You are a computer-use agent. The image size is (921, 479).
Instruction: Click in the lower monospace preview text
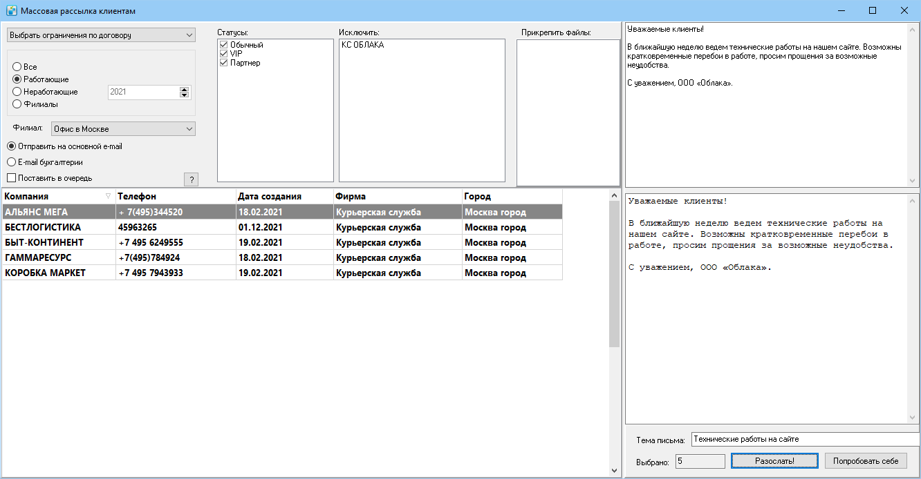[767, 309]
